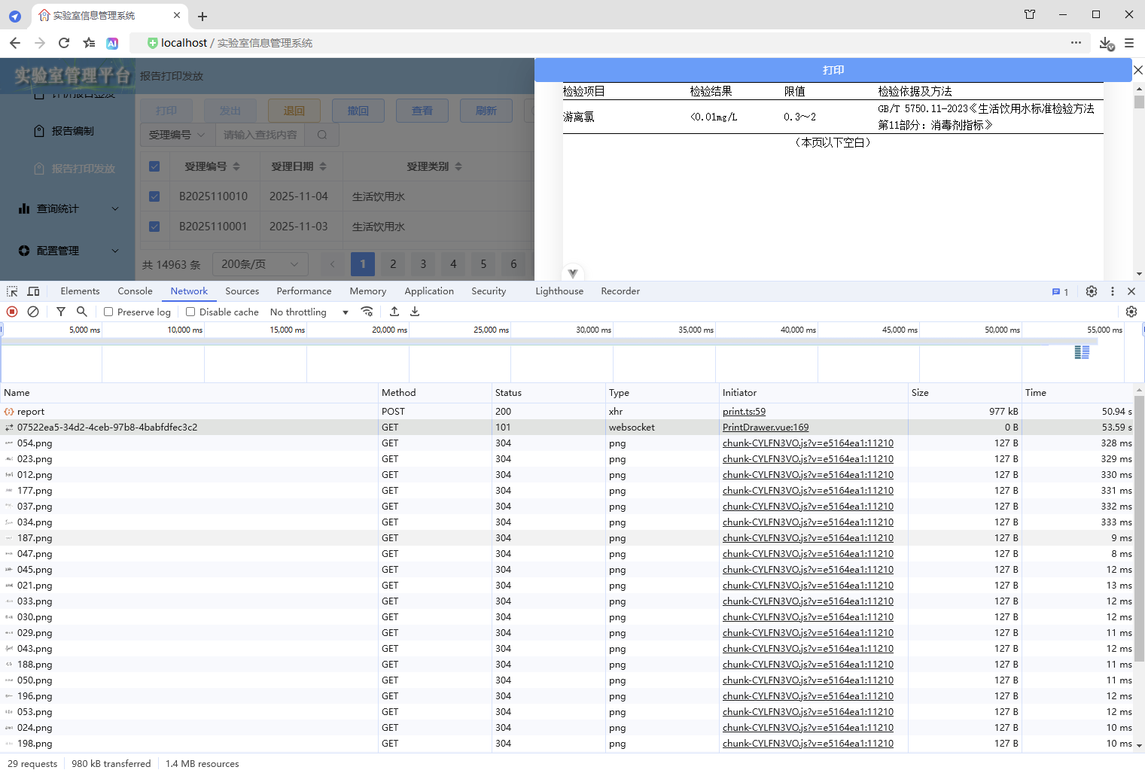Click the network request list scrollbar
This screenshot has width=1145, height=773.
click(x=1139, y=528)
